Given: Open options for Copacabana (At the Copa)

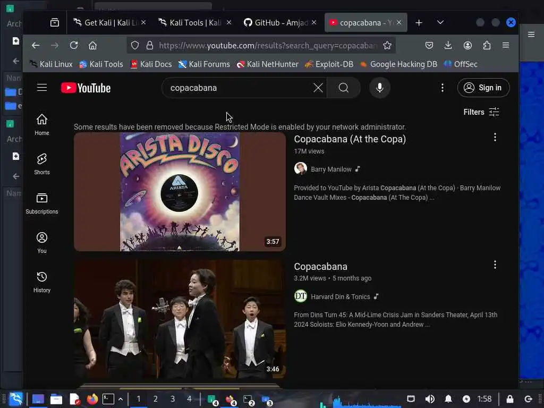Looking at the screenshot, I should (x=495, y=138).
